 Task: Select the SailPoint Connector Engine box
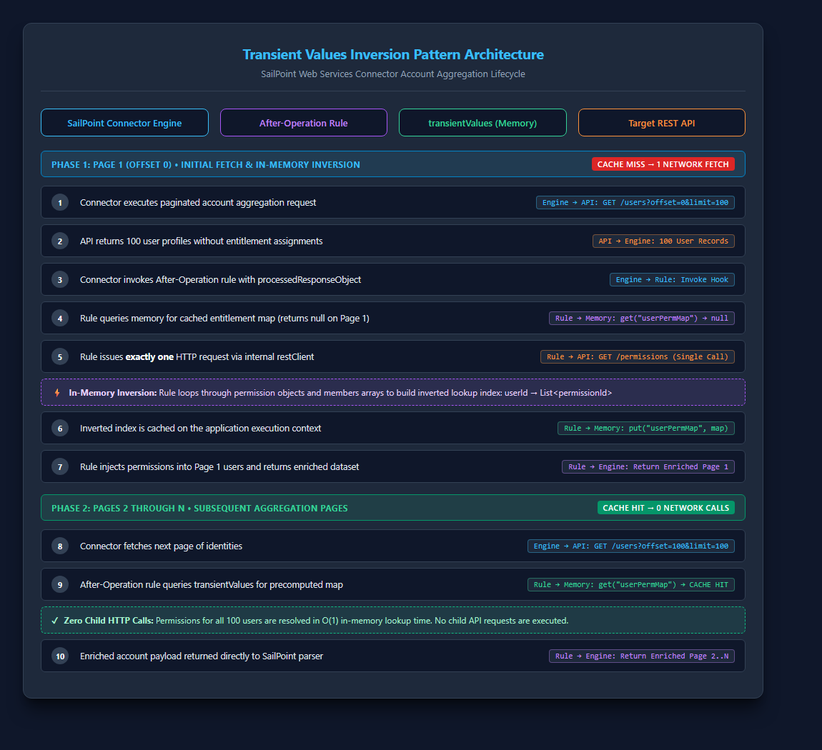coord(125,123)
